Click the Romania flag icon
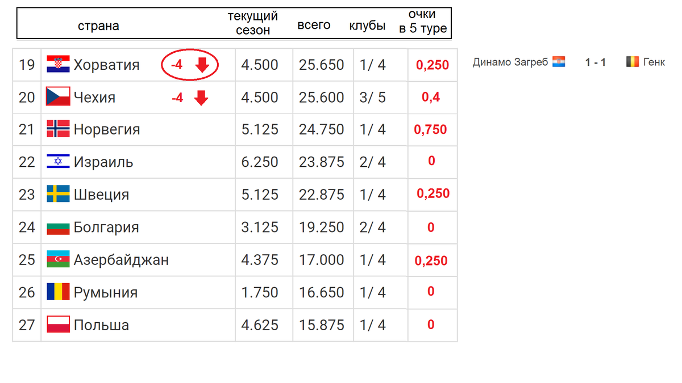682x383 pixels. pos(58,292)
